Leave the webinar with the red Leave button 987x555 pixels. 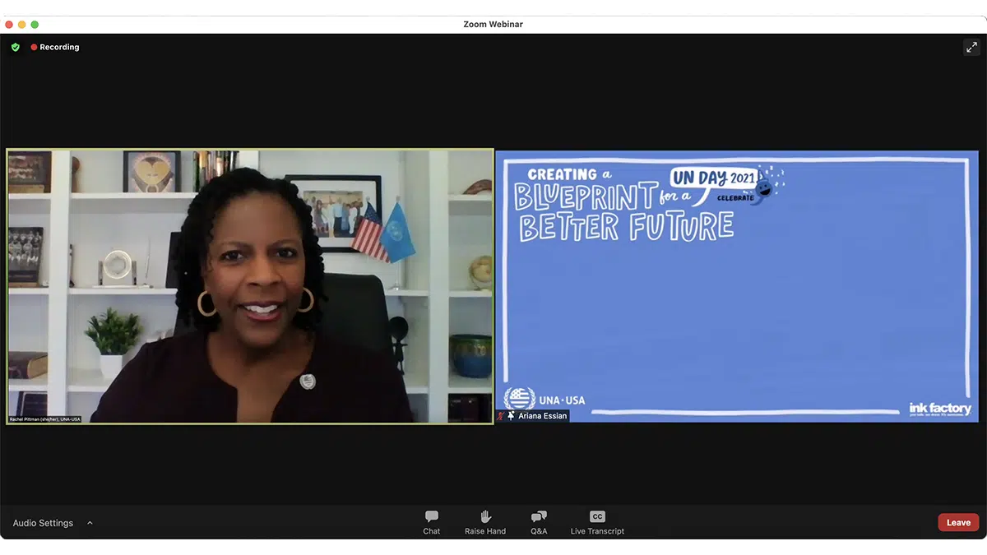[958, 522]
